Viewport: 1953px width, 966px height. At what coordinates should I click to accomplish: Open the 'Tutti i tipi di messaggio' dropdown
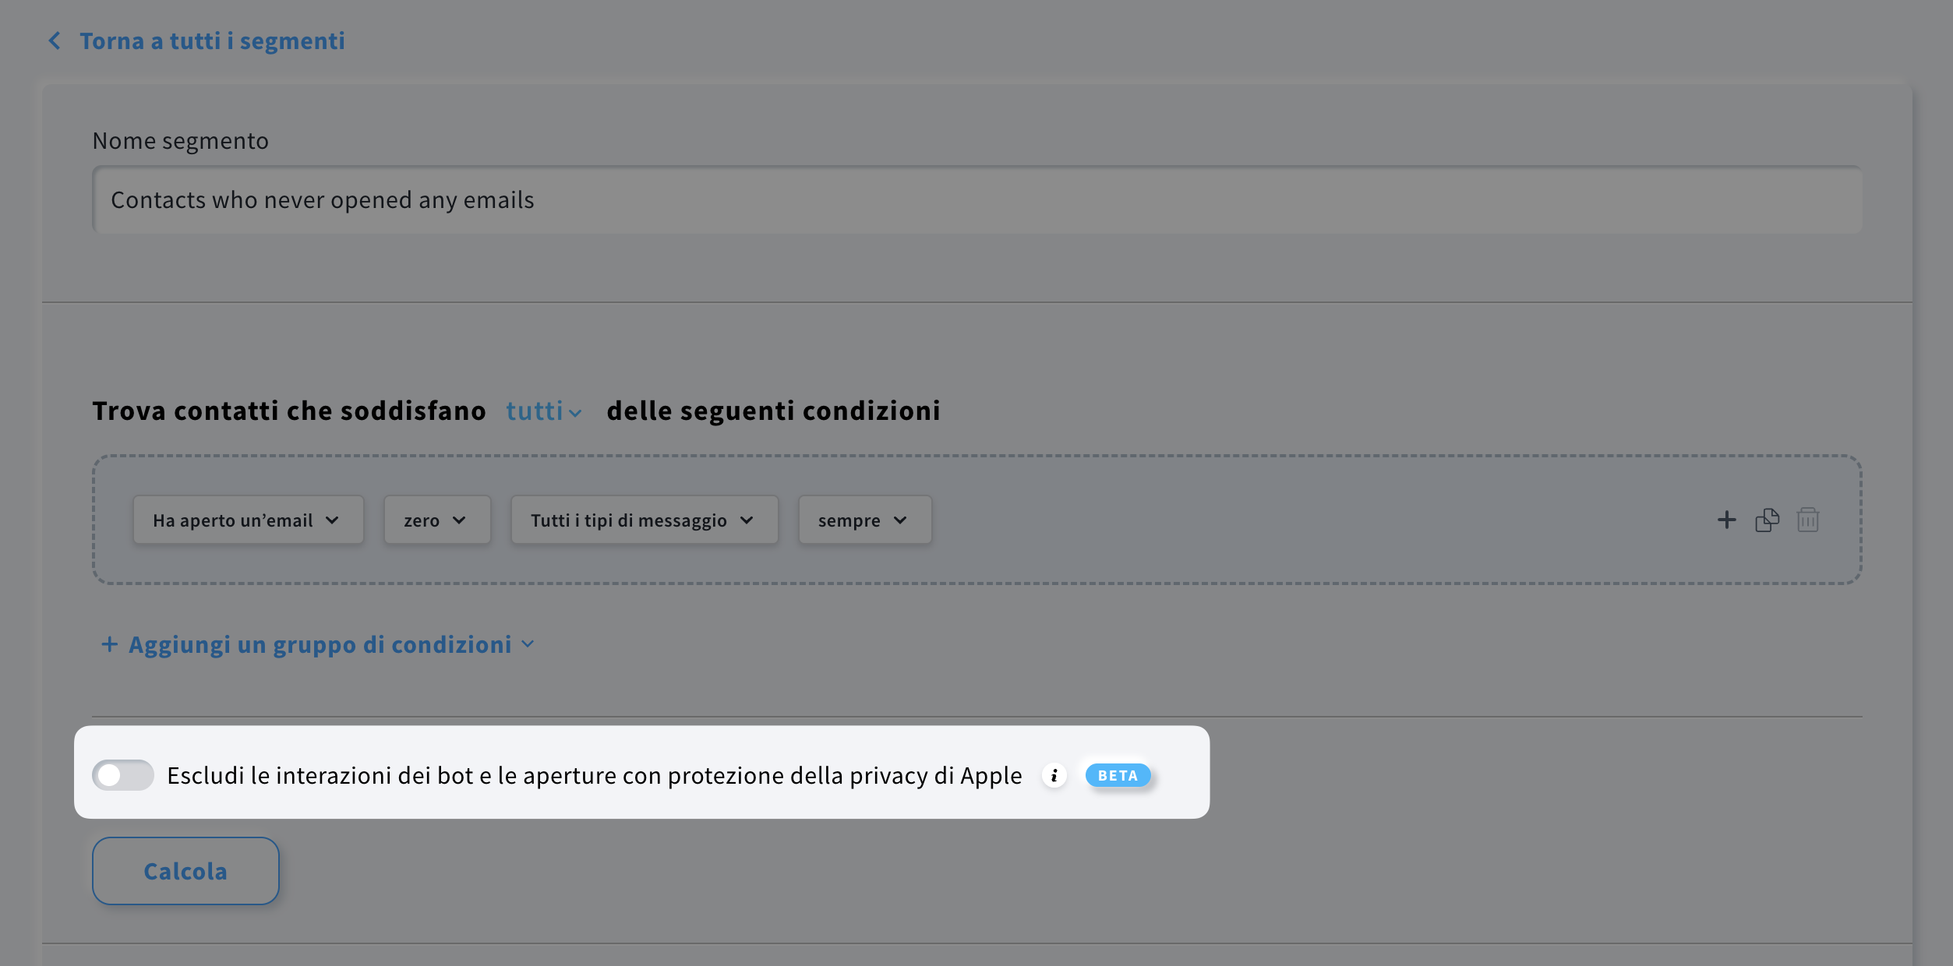(x=644, y=520)
